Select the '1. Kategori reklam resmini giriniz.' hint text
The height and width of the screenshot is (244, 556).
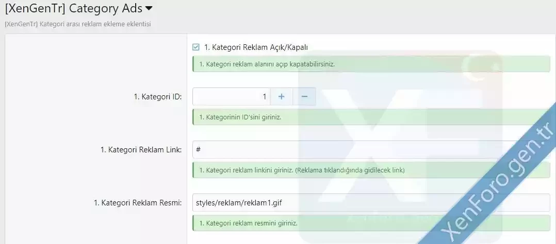pyautogui.click(x=248, y=223)
